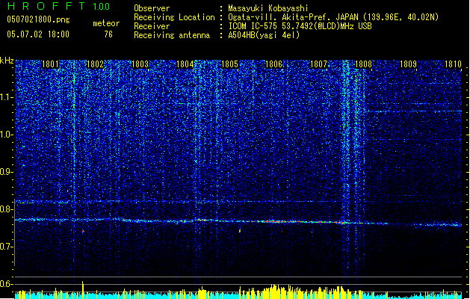Select the filename 0507021800.png
This screenshot has width=470, height=299.
click(x=38, y=19)
